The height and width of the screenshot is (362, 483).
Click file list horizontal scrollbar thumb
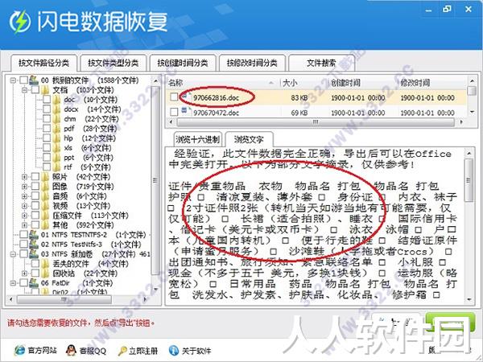click(316, 122)
